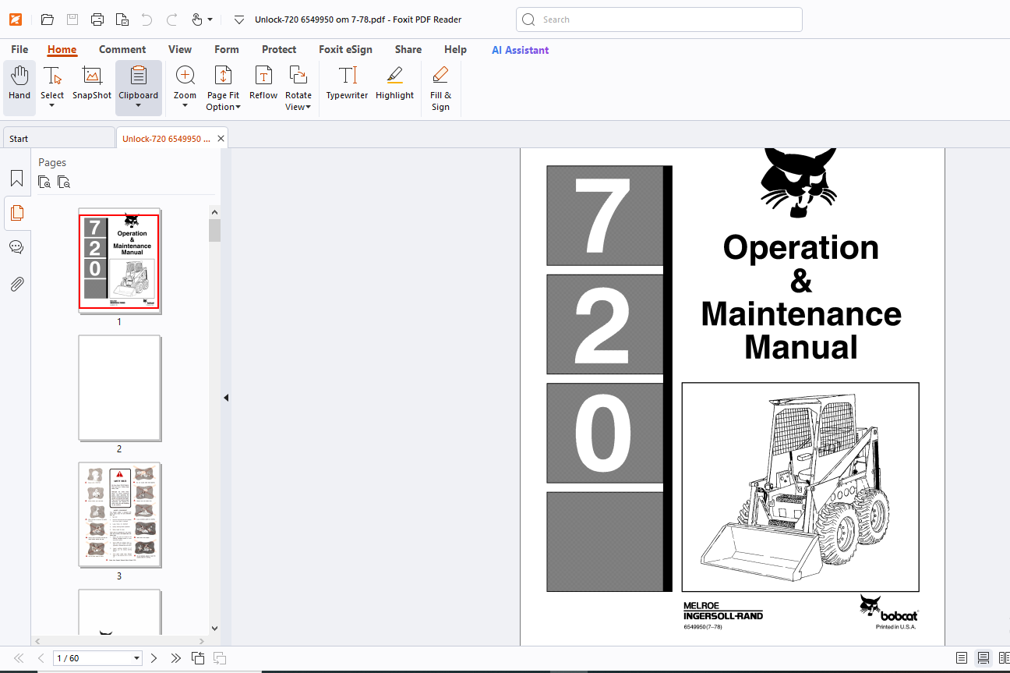Click Page Fit Option icon
1010x673 pixels.
[223, 76]
